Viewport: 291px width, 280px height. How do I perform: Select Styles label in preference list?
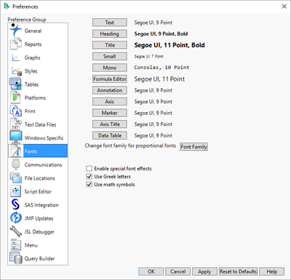(x=31, y=71)
